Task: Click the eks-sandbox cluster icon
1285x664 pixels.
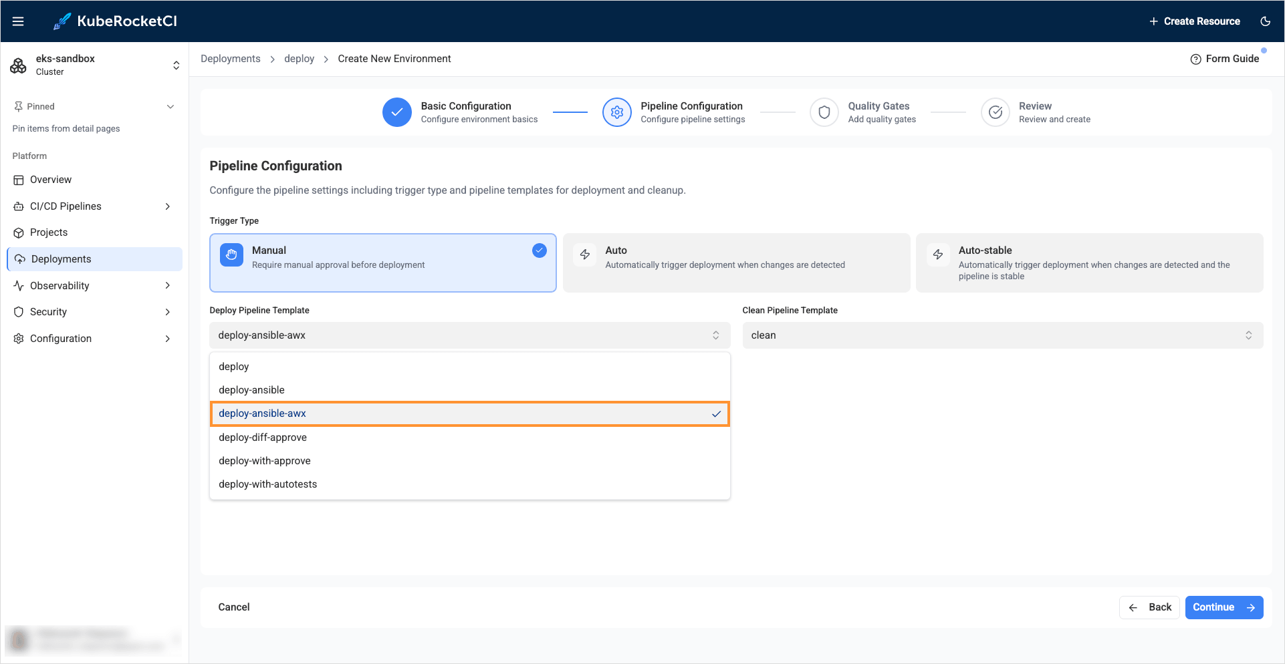Action: point(19,65)
